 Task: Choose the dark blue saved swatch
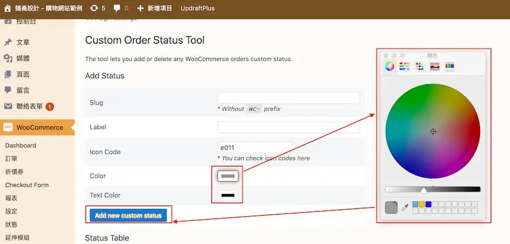(x=428, y=204)
